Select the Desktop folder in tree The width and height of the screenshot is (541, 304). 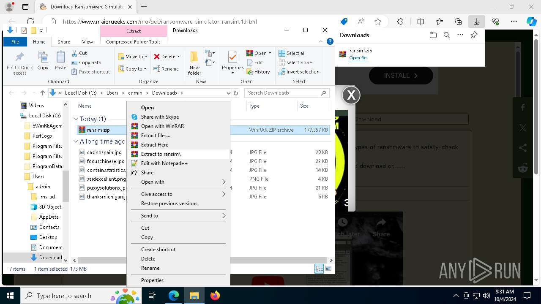(48, 237)
